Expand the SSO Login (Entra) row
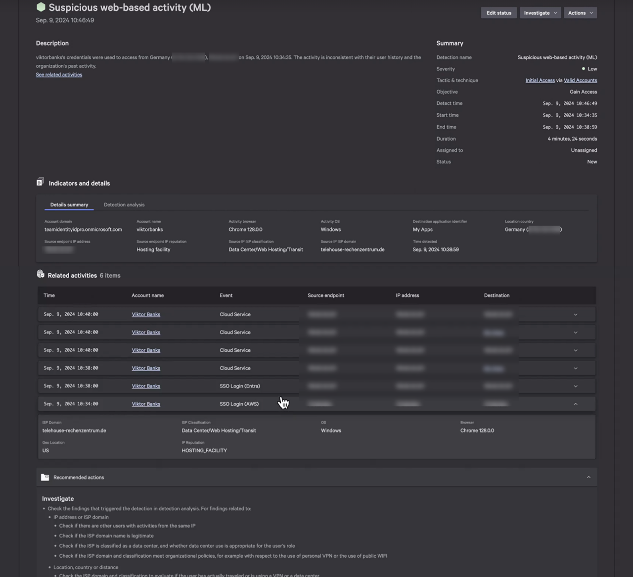633x577 pixels. [x=576, y=386]
